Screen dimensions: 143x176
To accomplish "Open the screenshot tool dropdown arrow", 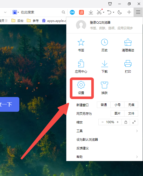I will (x=103, y=12).
